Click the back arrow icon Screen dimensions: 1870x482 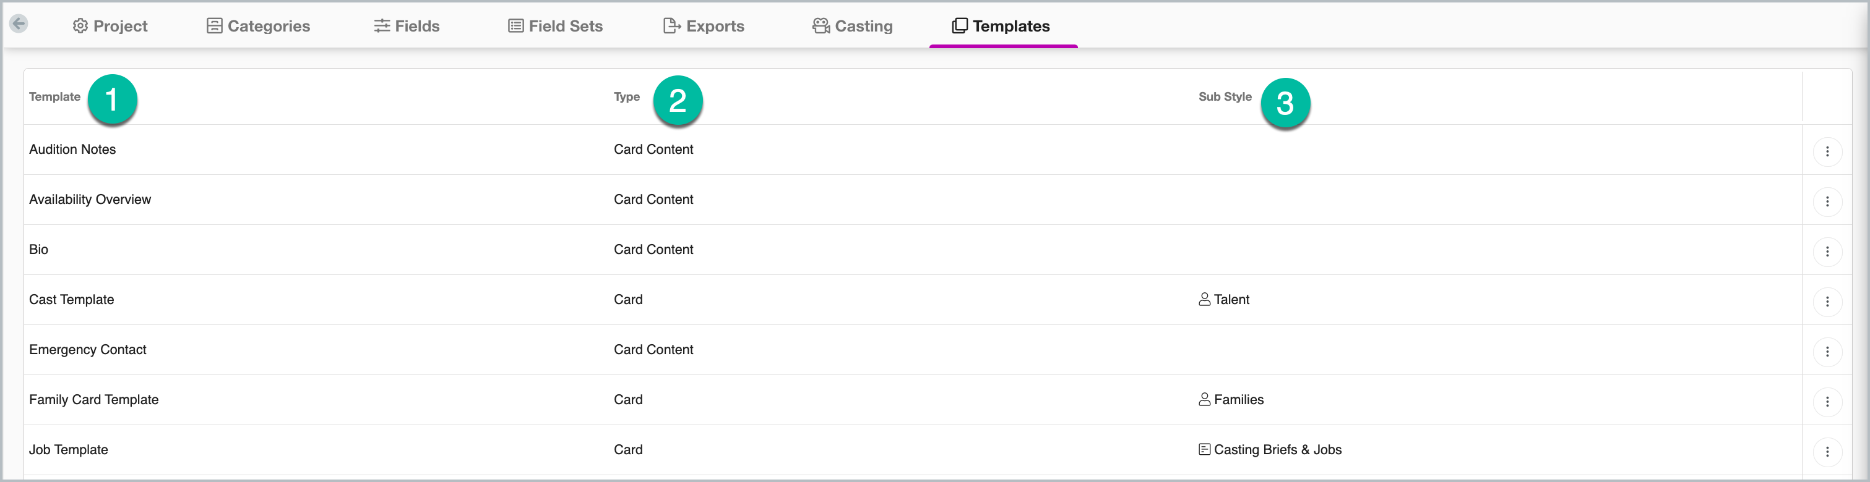pos(19,24)
